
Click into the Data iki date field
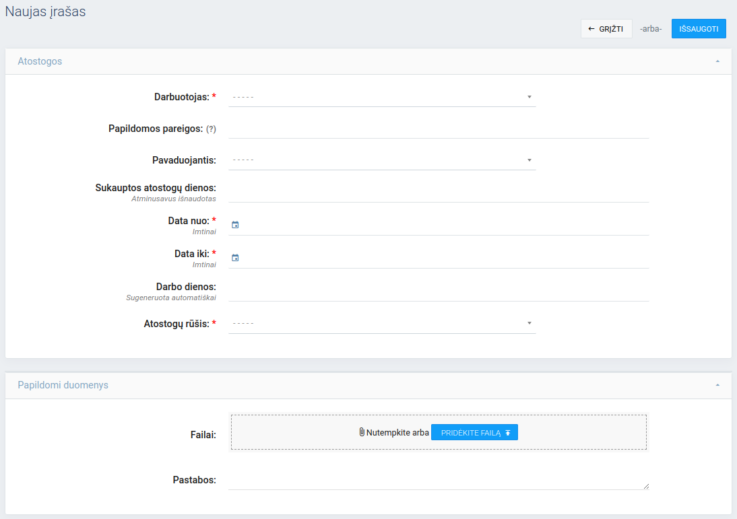(445, 258)
